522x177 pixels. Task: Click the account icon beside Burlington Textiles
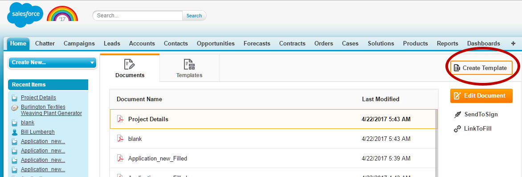(x=15, y=107)
